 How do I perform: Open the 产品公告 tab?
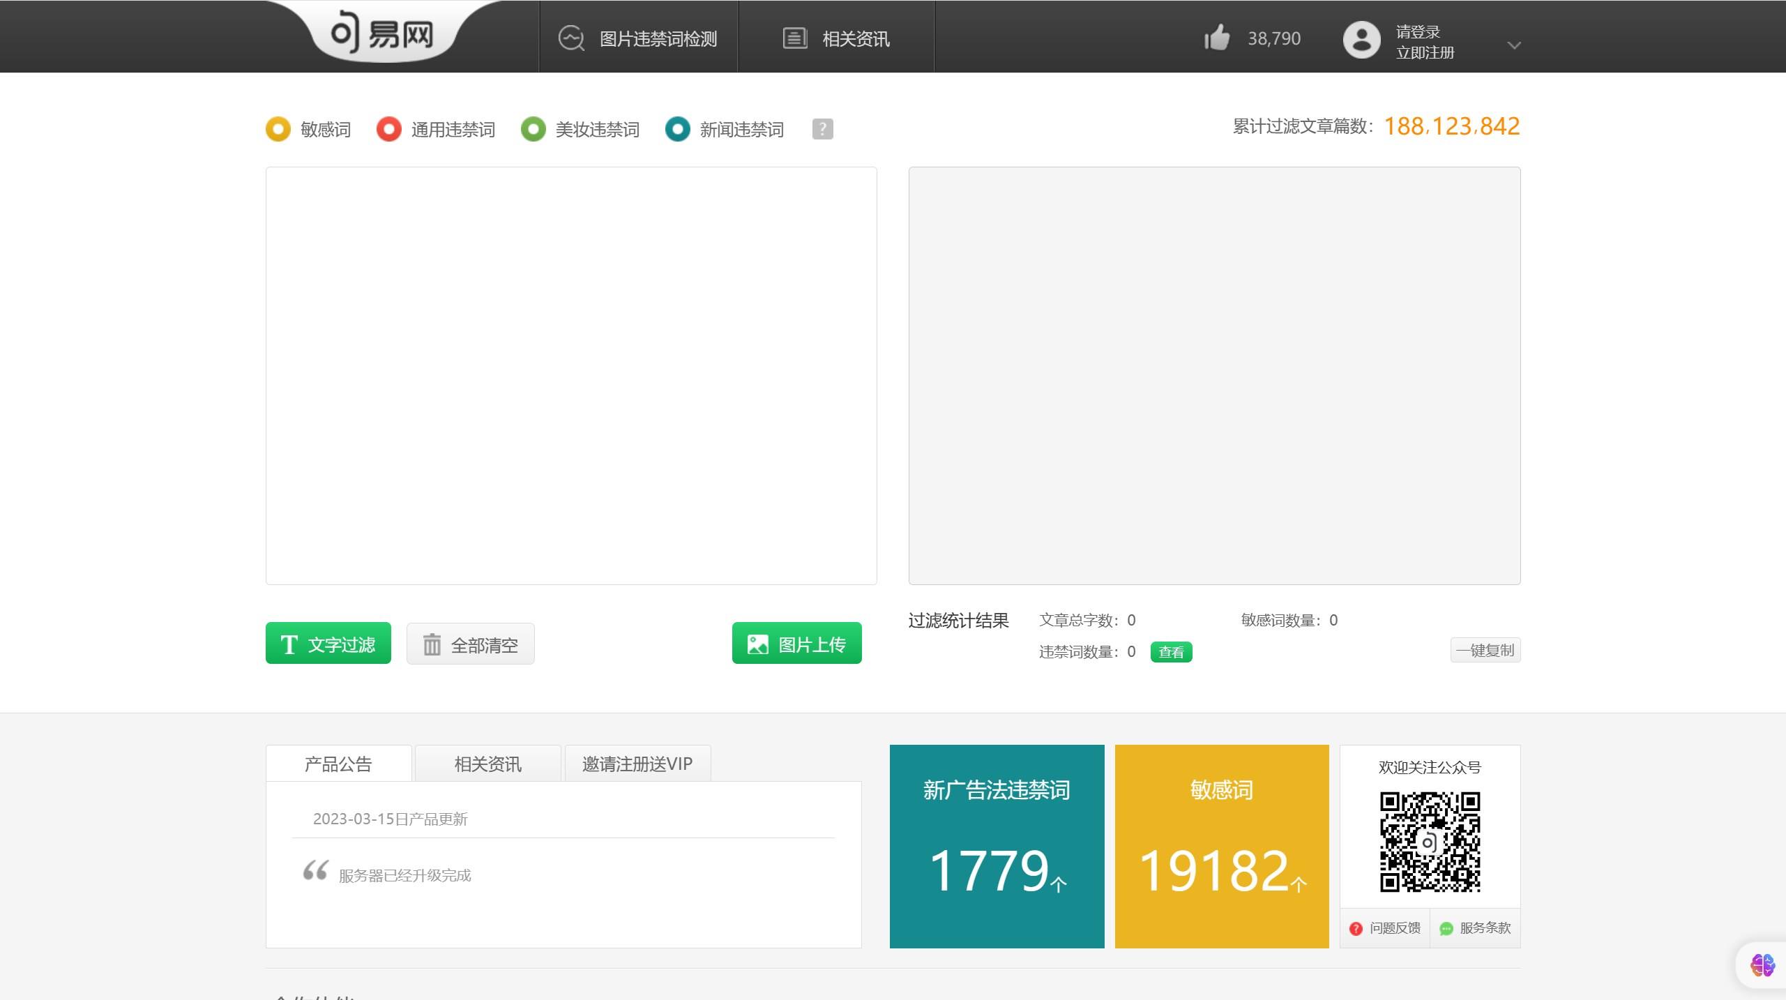point(338,764)
